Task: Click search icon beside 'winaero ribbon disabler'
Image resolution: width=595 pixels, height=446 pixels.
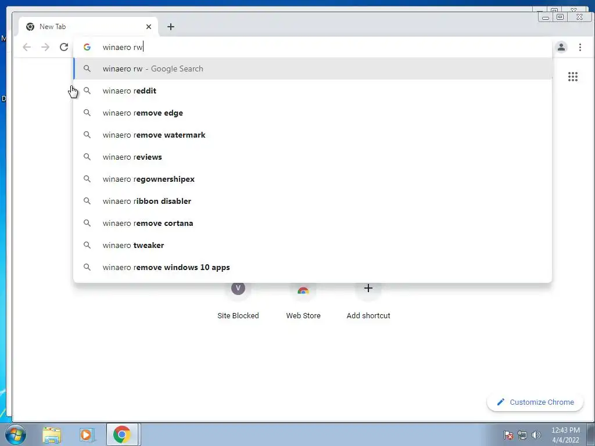Action: pyautogui.click(x=87, y=200)
